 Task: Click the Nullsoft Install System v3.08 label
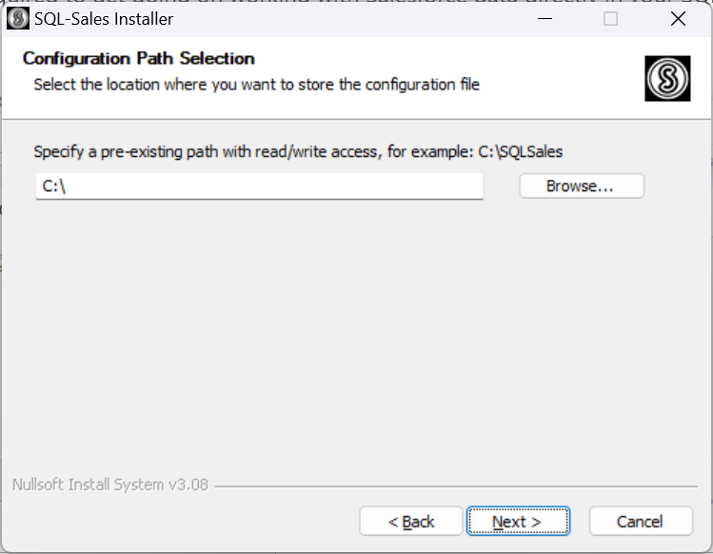(110, 485)
